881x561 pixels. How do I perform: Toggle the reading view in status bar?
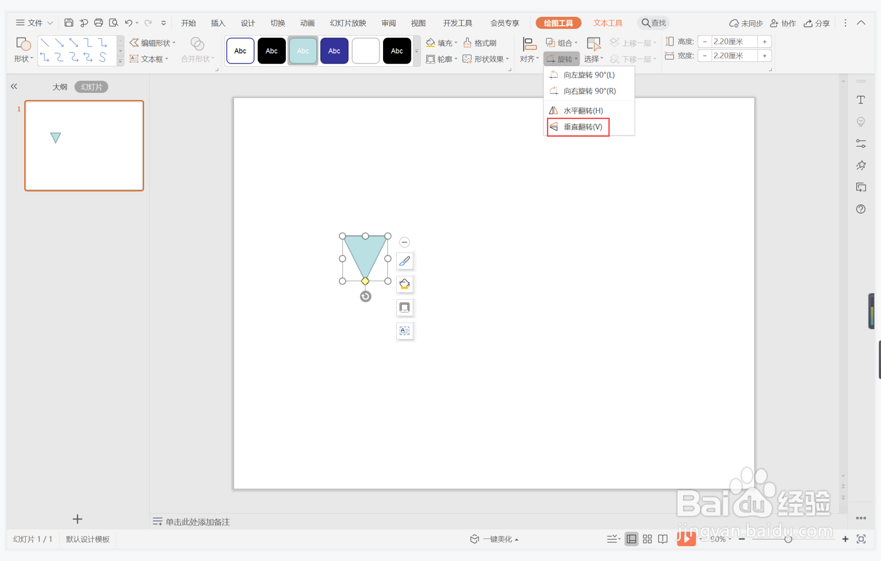(x=663, y=539)
